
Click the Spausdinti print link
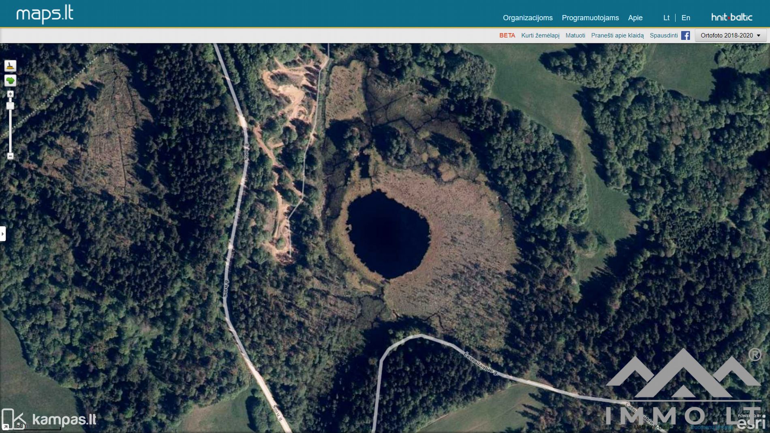click(663, 35)
